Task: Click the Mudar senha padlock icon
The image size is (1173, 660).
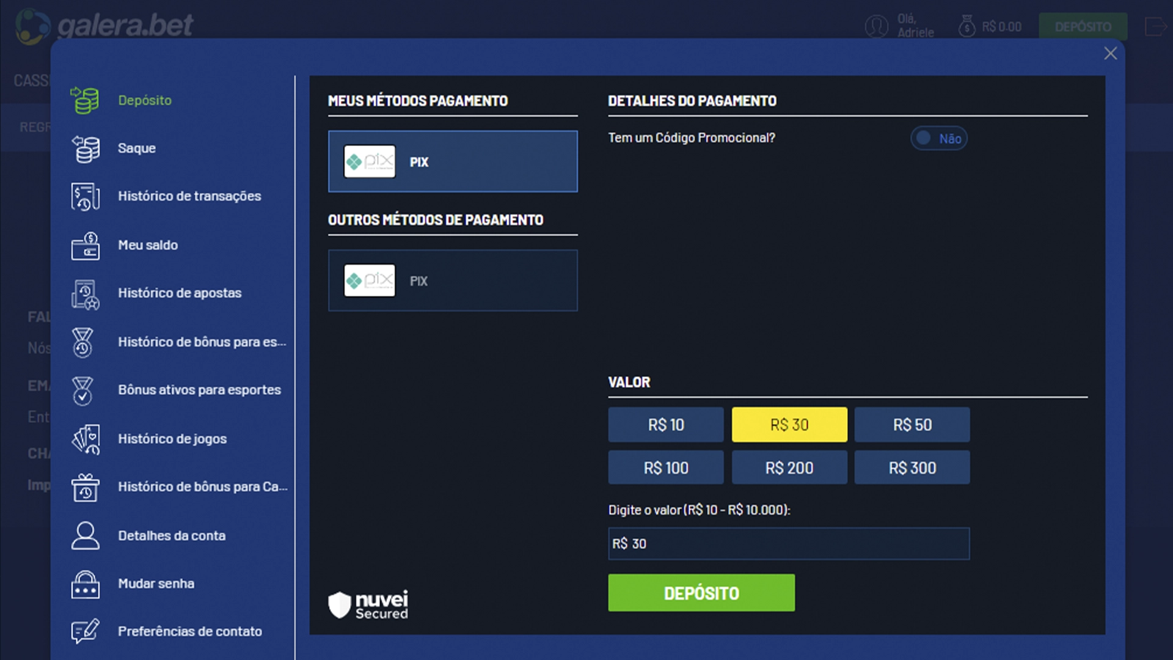Action: (x=86, y=584)
